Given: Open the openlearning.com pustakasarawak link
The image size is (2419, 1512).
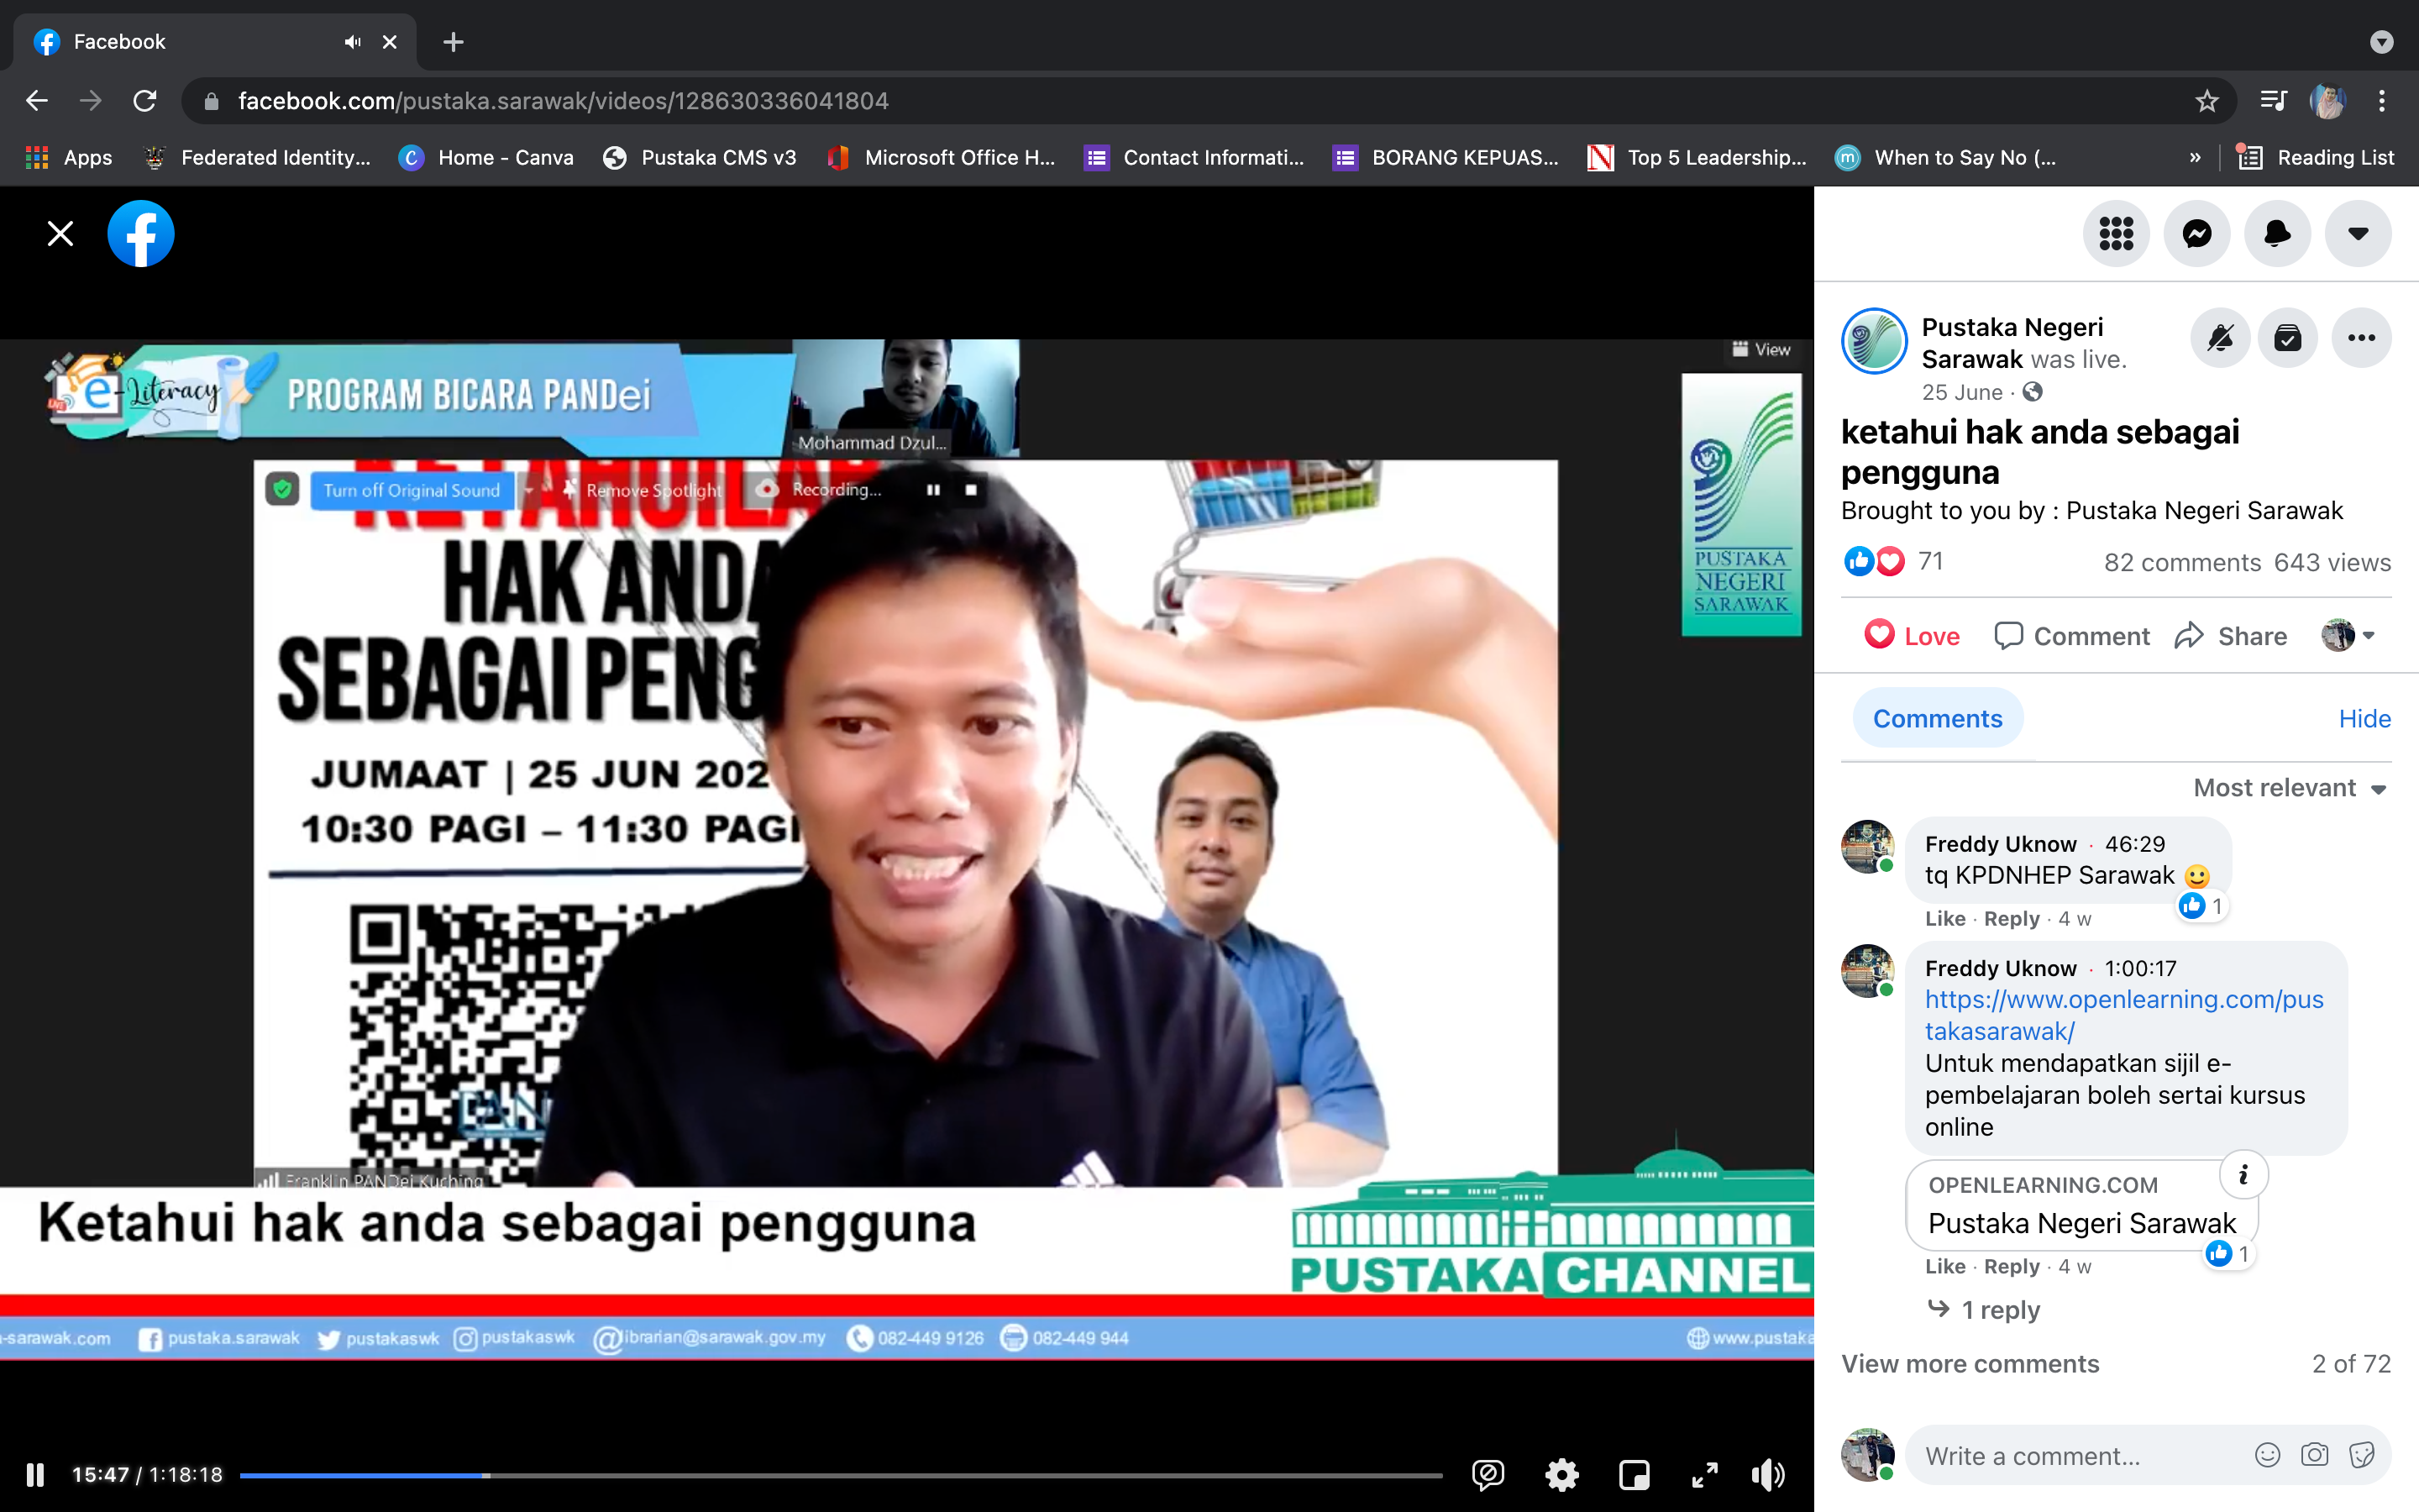Looking at the screenshot, I should [x=2124, y=1015].
